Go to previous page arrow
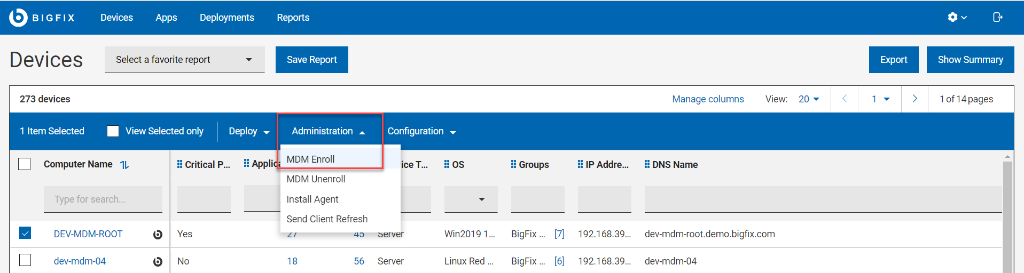Screen dimensions: 1024x273 click(845, 99)
